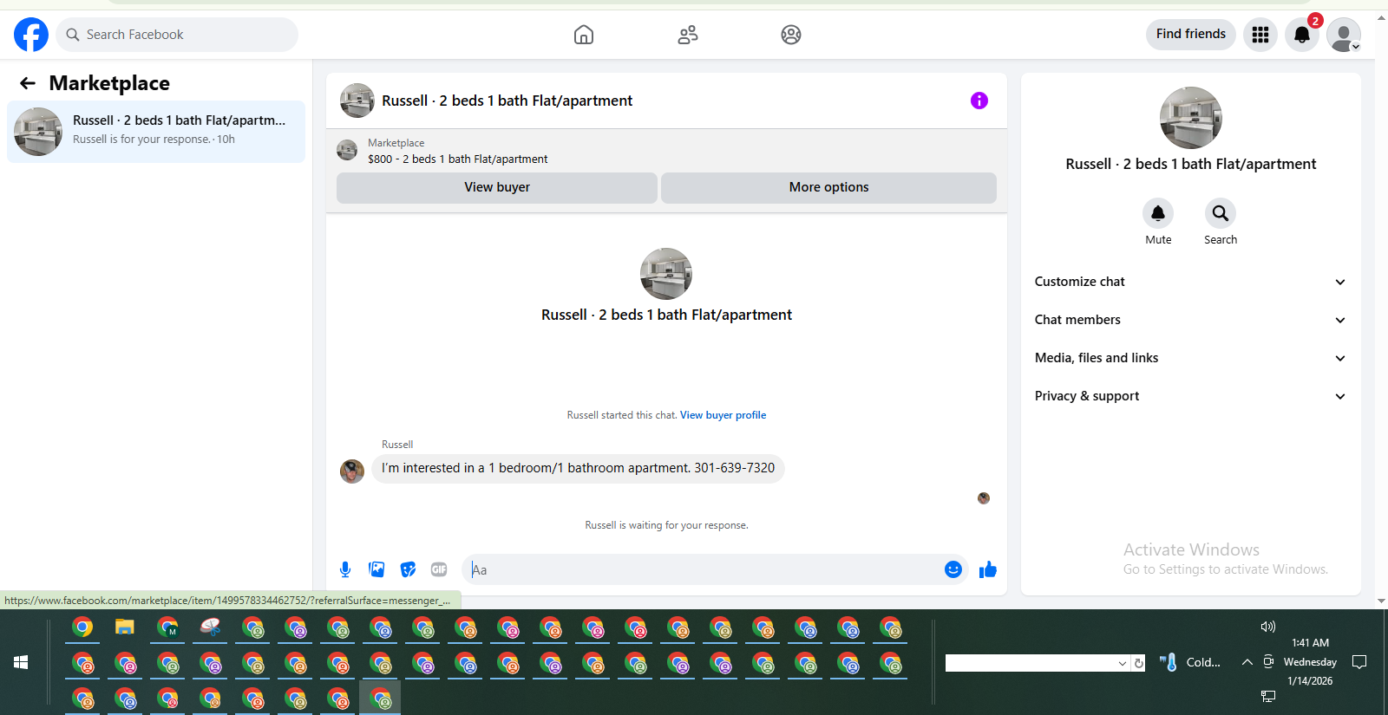The image size is (1388, 715).
Task: Click the page vertical scrollbar down arrow
Action: [1382, 601]
